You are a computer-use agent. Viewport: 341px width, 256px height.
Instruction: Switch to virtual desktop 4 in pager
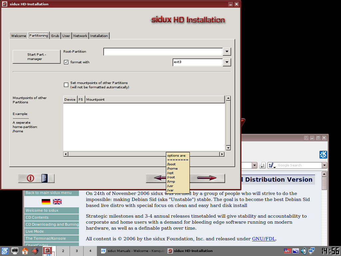coord(90,251)
